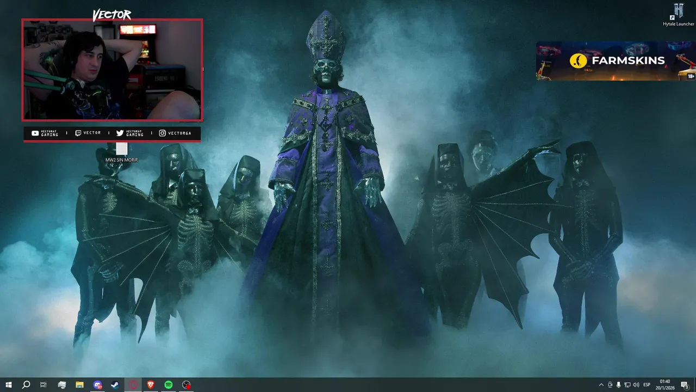Open the clock showing 01:40
The height and width of the screenshot is (392, 696).
click(664, 385)
